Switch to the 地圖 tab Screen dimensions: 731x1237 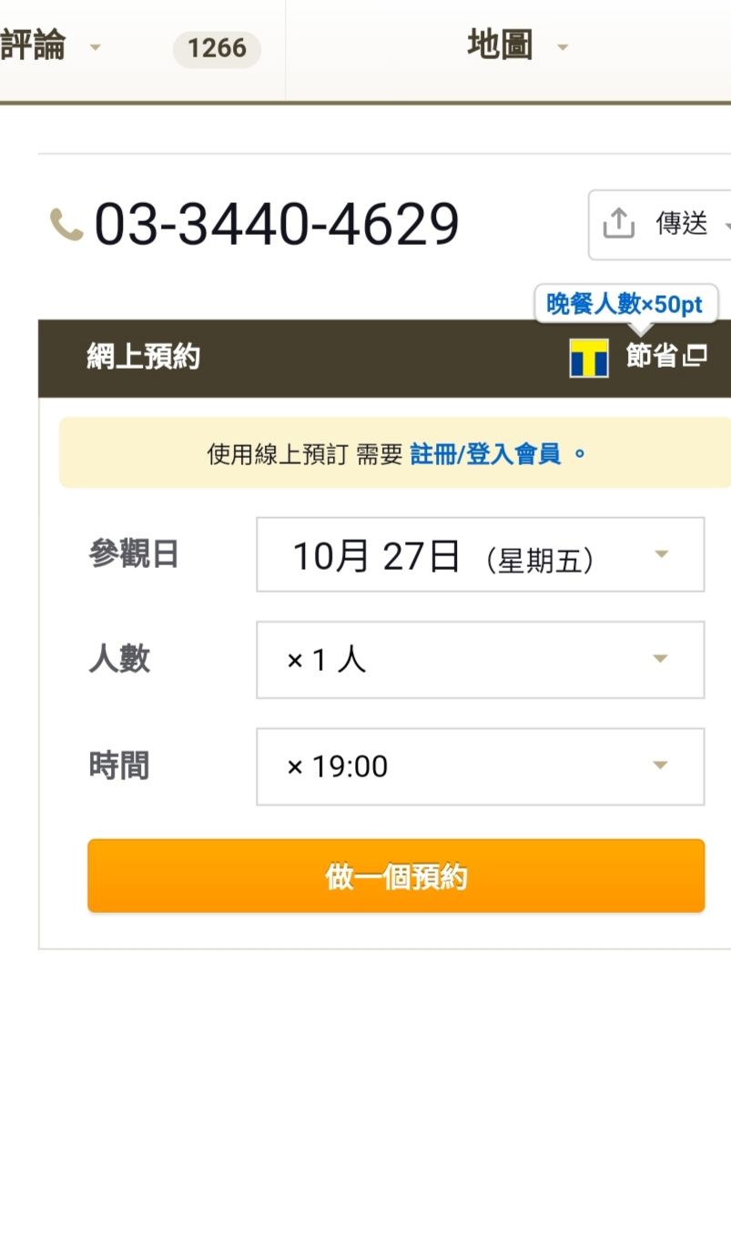[500, 45]
